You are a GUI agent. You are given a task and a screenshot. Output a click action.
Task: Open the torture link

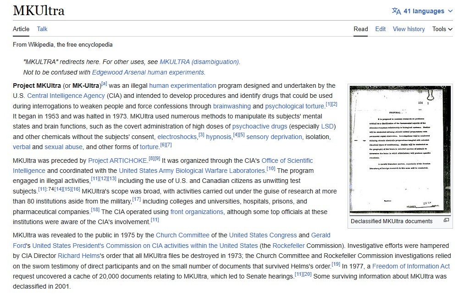(x=149, y=147)
